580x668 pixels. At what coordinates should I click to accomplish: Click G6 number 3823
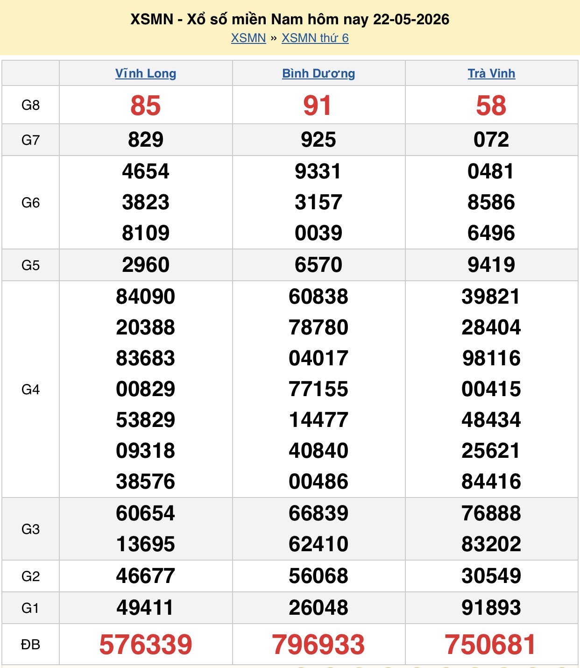[x=146, y=202]
